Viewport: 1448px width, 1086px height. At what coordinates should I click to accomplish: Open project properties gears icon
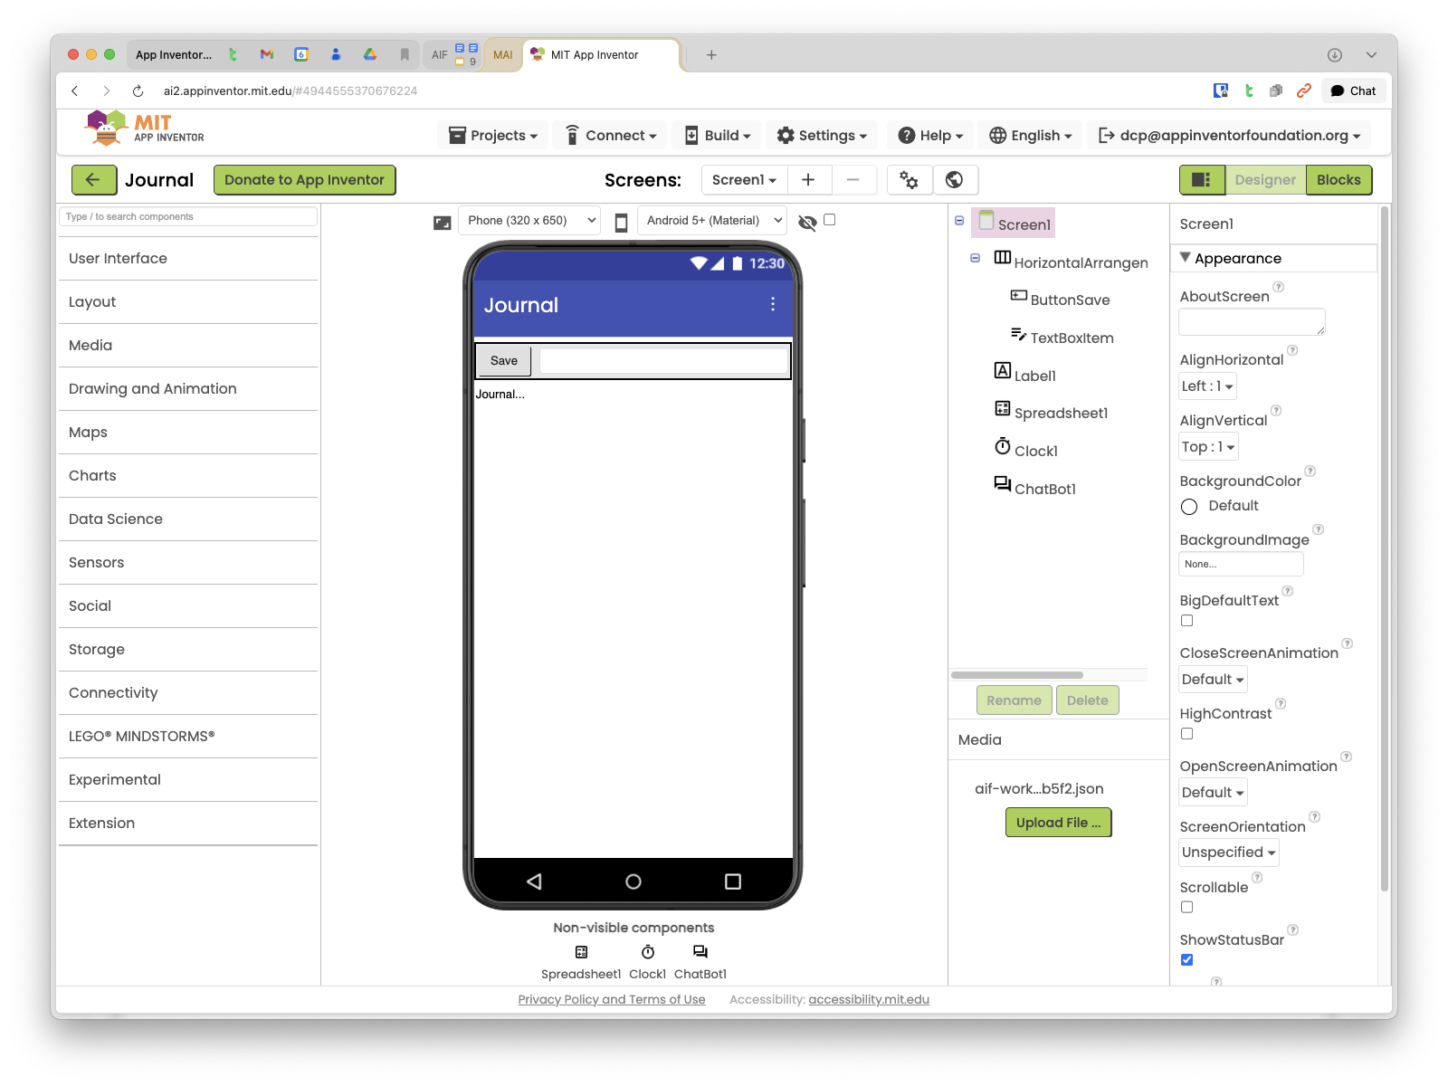point(910,180)
